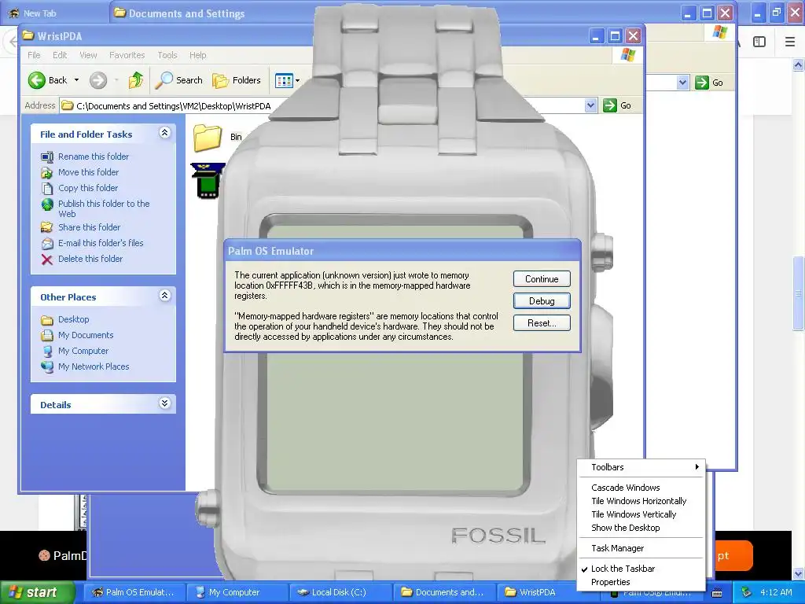The height and width of the screenshot is (604, 805).
Task: Collapse File and Folder Tasks panel
Action: click(164, 133)
